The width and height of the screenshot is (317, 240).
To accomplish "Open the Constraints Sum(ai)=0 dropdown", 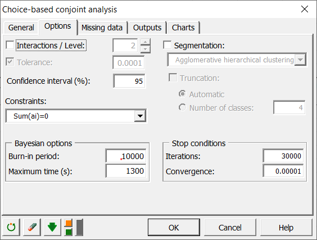I will point(140,116).
